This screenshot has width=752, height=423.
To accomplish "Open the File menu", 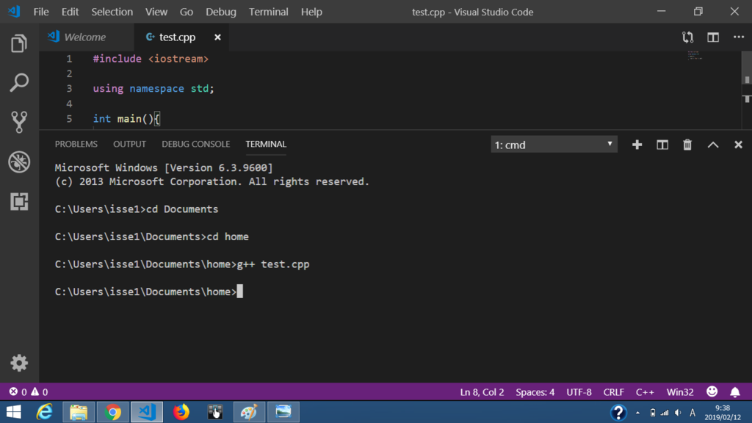I will point(41,12).
